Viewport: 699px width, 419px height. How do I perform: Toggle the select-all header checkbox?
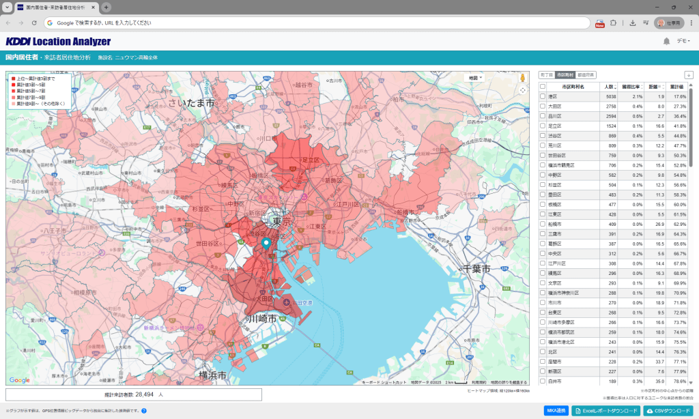(543, 87)
